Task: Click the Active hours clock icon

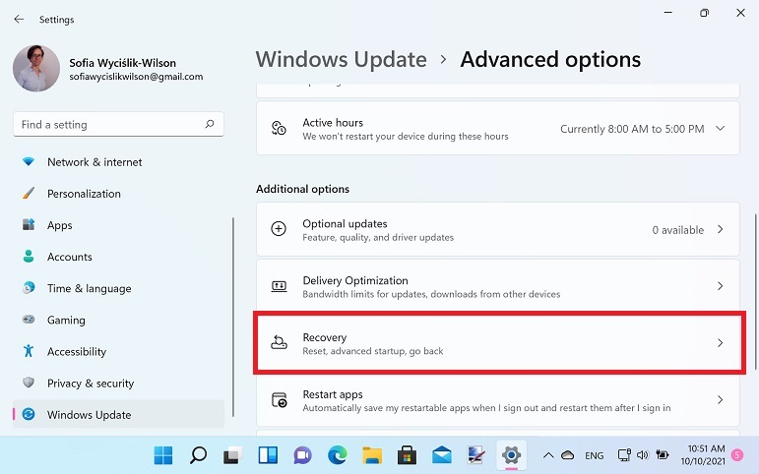Action: [279, 128]
